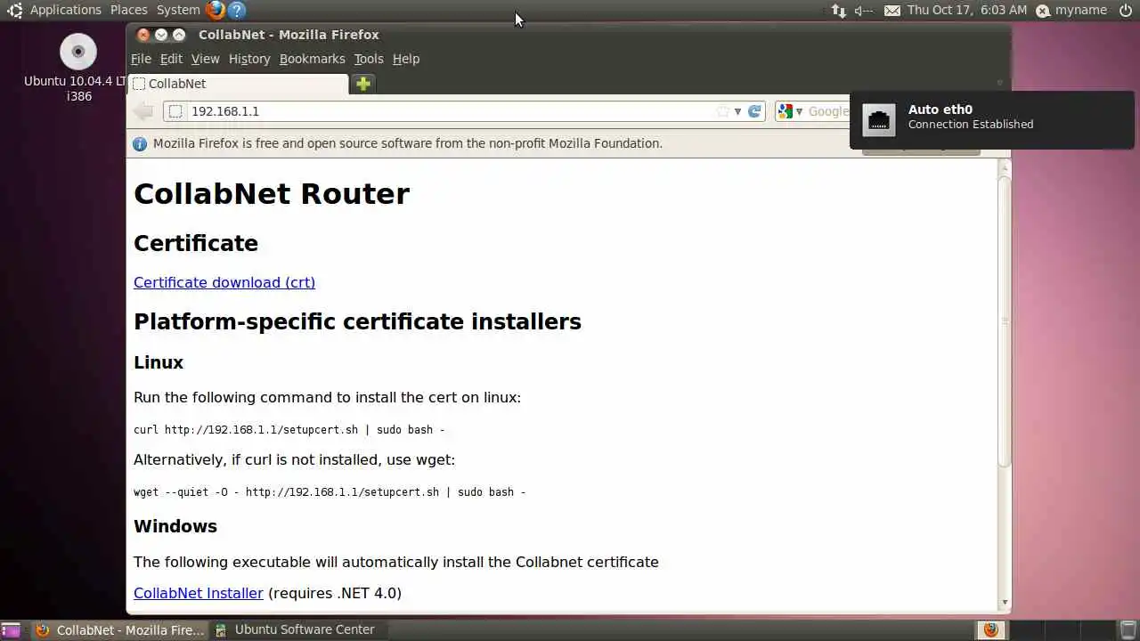
Task: Click the scrollbar down arrow
Action: coord(1005,603)
